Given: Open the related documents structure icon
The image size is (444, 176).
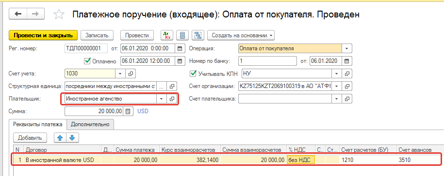Looking at the screenshot, I should (x=198, y=35).
